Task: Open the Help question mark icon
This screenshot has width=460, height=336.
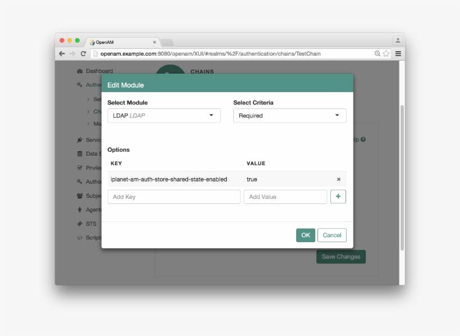Action: tap(362, 139)
